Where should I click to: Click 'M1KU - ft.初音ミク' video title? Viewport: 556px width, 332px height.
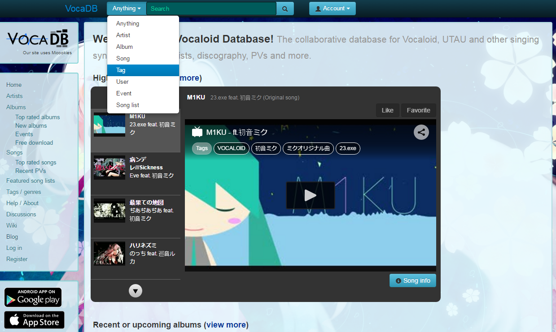tap(237, 132)
